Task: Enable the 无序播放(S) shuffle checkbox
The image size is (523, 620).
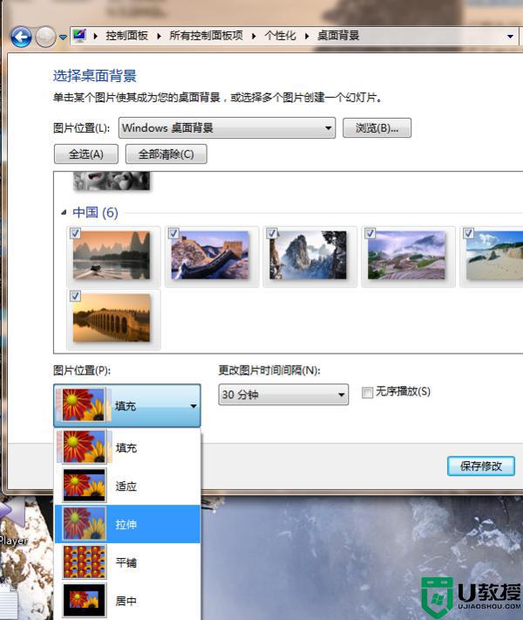Action: pyautogui.click(x=367, y=393)
